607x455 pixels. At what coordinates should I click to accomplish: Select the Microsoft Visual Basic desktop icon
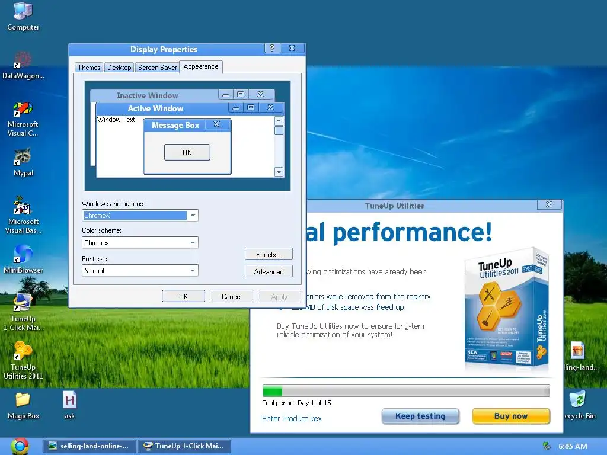click(x=23, y=214)
